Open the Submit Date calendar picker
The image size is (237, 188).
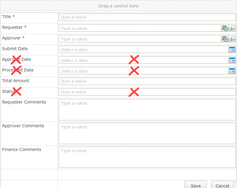pos(232,50)
